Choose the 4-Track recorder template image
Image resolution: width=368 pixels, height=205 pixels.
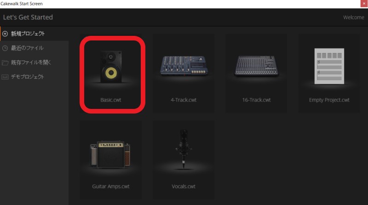184,66
